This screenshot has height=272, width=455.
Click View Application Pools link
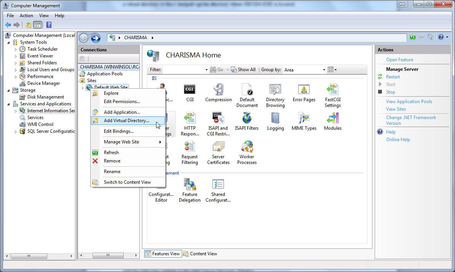pos(409,102)
